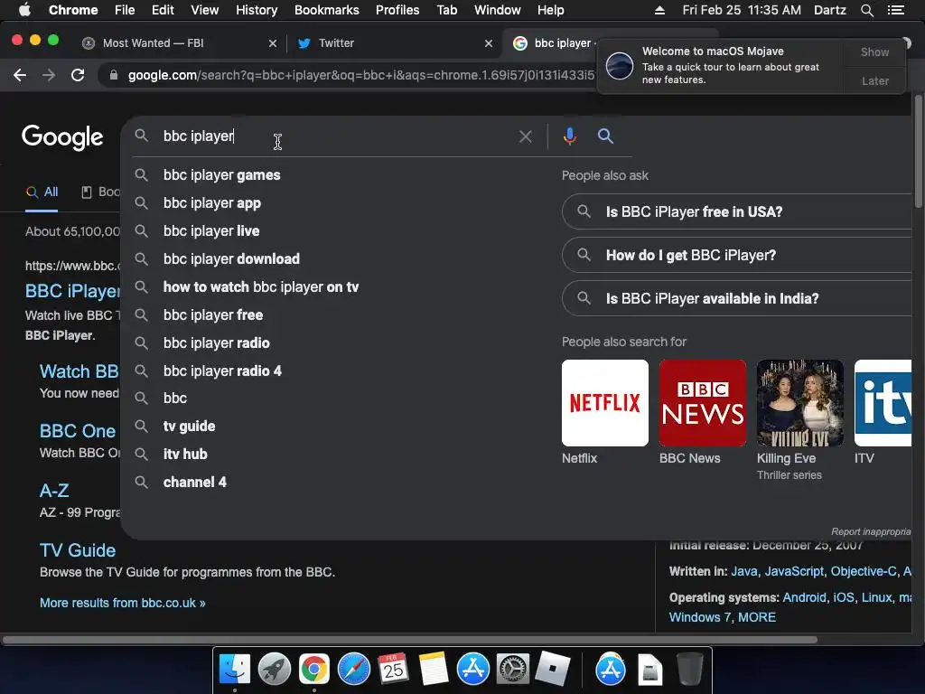
Task: Open the Trash in the Dock
Action: (x=689, y=670)
